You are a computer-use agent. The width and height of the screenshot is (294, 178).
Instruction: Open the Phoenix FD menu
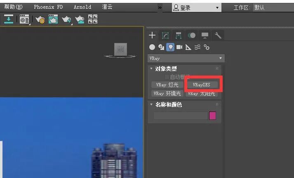[x=48, y=7]
